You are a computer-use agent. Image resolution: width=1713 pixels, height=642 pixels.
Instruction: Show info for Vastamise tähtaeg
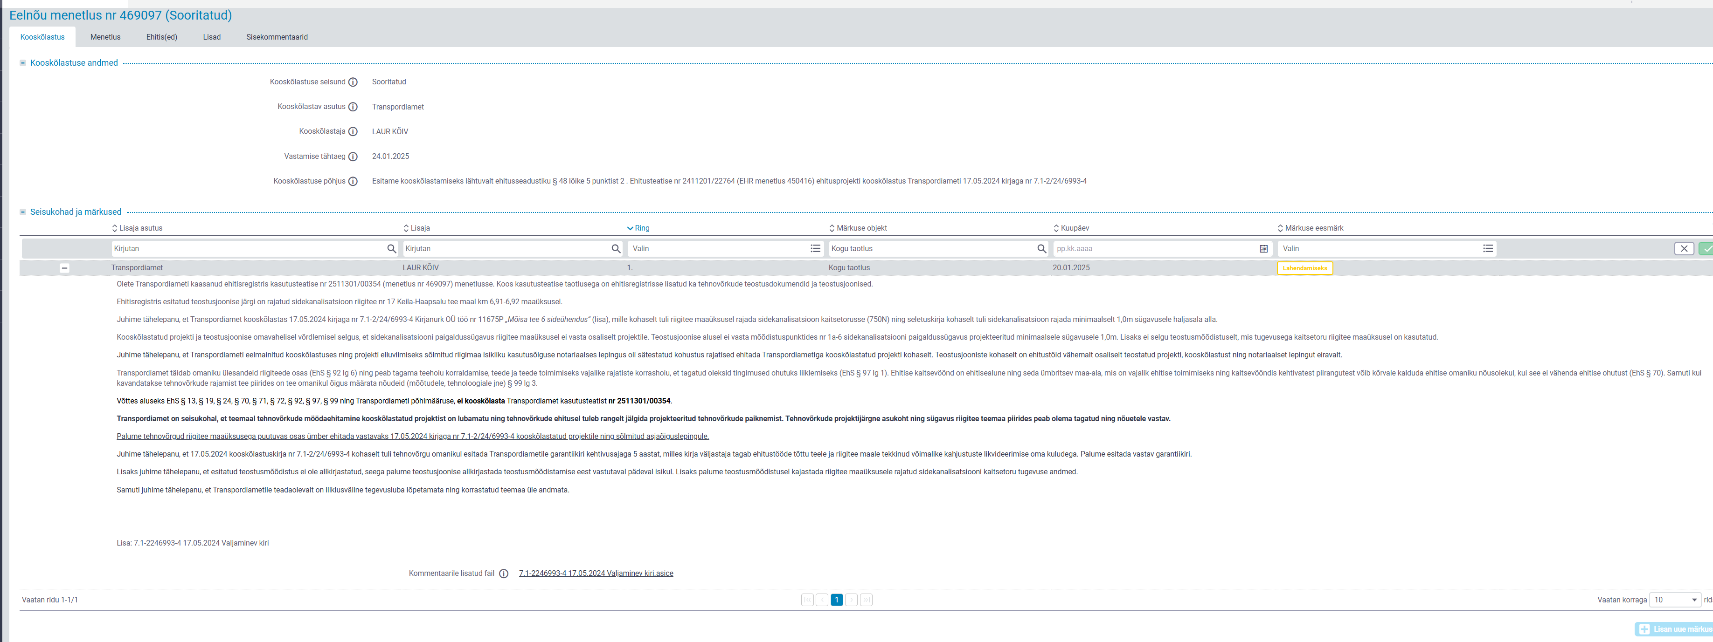tap(353, 157)
